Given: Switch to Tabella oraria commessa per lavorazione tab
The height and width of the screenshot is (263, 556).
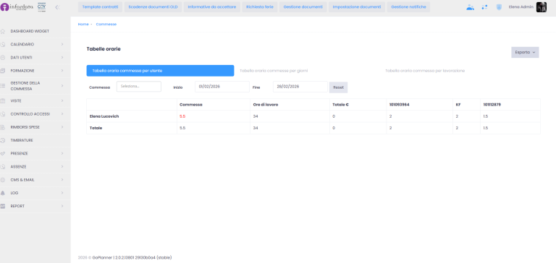Looking at the screenshot, I should tap(425, 71).
